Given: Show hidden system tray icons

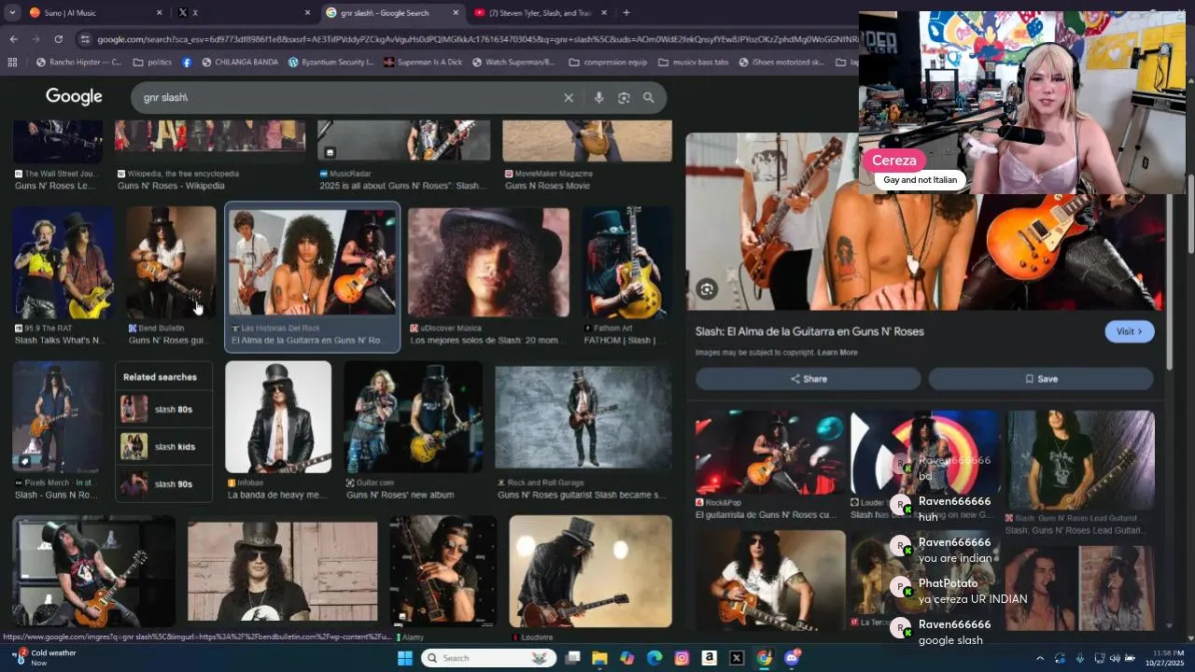Looking at the screenshot, I should 1039,659.
